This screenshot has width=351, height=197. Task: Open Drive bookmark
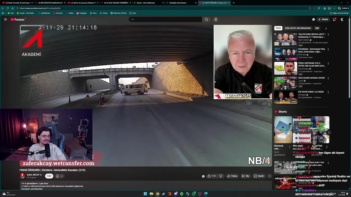coord(93,13)
